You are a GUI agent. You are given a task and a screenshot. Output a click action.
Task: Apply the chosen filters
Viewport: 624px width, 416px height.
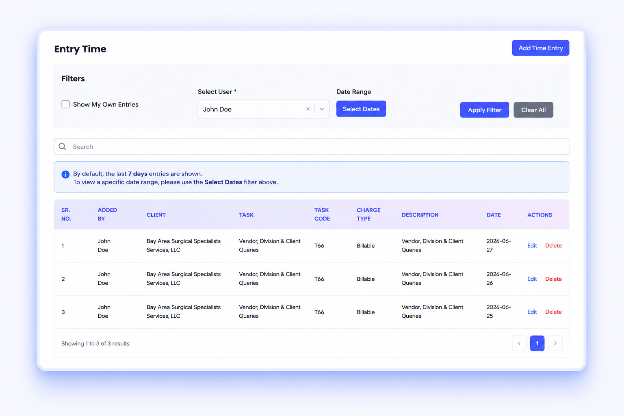coord(484,110)
